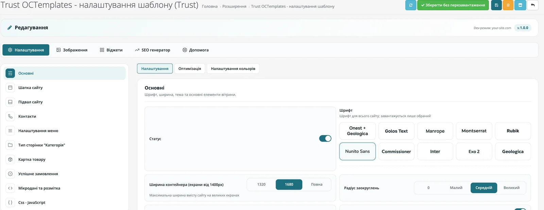Open Картка товару sidebar section
The height and width of the screenshot is (210, 544).
point(65,159)
